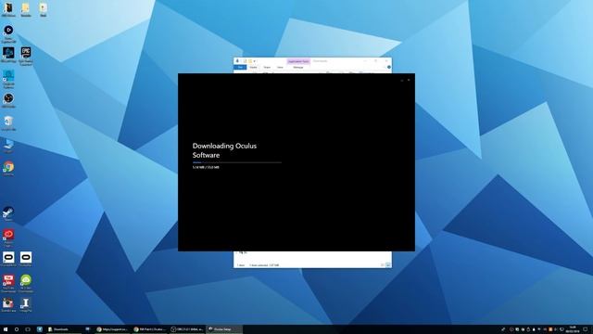Open the green MP3 downloader desktop shortcut
This screenshot has width=593, height=334.
26,283
